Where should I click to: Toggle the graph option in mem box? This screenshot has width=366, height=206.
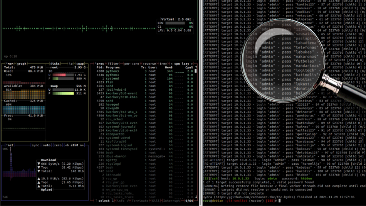[x=22, y=64]
